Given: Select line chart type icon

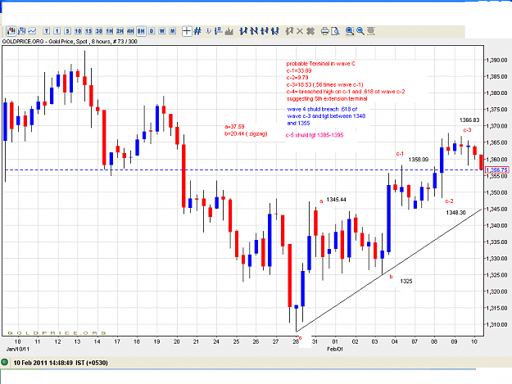Looking at the screenshot, I should point(32,31).
